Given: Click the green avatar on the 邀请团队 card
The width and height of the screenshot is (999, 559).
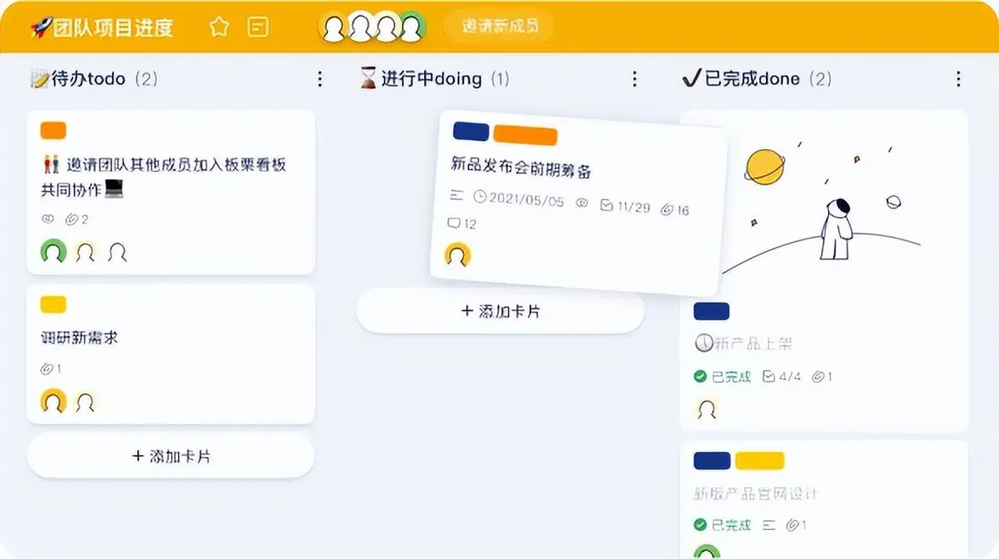Looking at the screenshot, I should click(x=54, y=252).
